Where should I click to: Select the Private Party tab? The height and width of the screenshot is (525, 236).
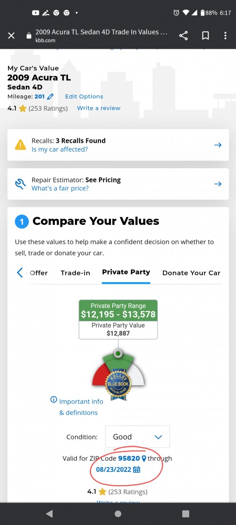point(126,272)
